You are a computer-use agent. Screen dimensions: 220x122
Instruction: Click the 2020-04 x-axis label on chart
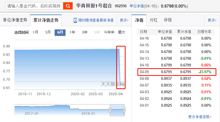[116, 94]
